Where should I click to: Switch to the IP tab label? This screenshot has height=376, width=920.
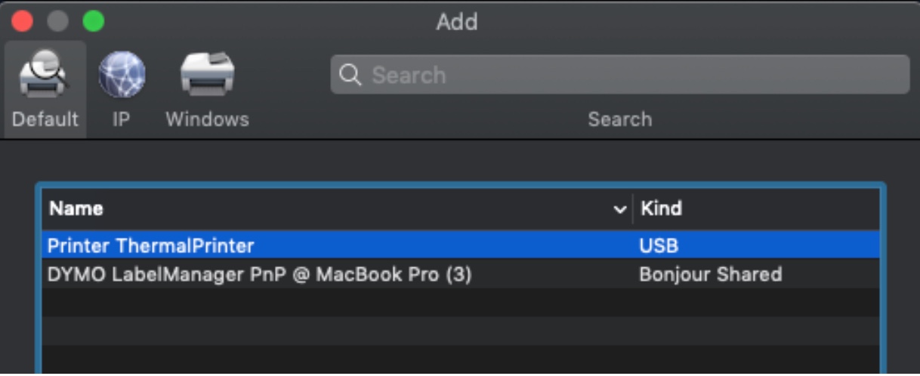[x=121, y=119]
